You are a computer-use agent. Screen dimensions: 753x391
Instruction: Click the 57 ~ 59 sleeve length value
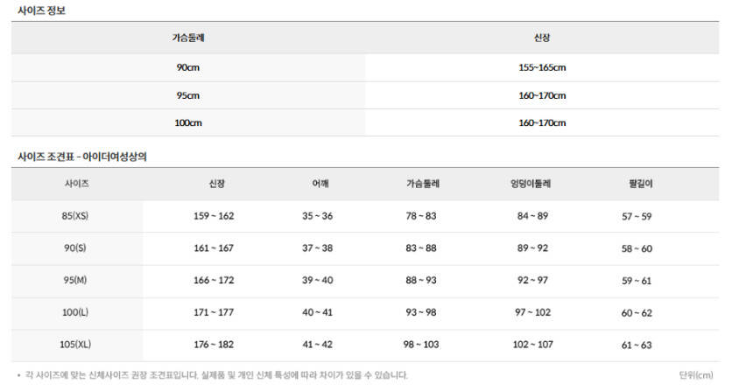[637, 216]
